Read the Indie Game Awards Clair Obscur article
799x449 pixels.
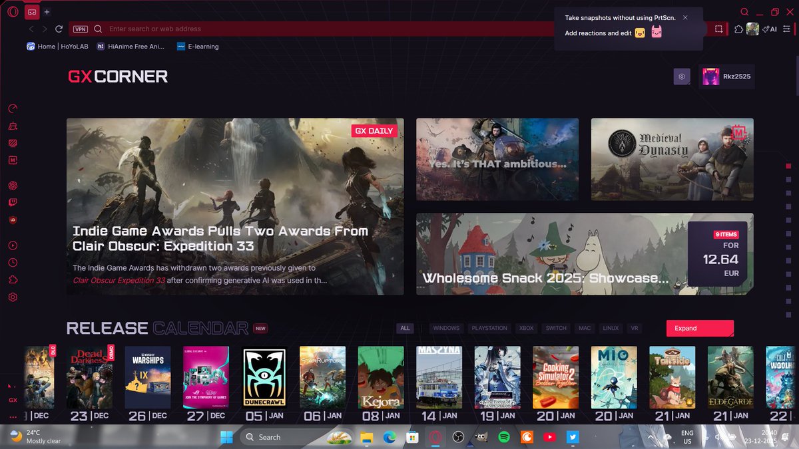(235, 207)
